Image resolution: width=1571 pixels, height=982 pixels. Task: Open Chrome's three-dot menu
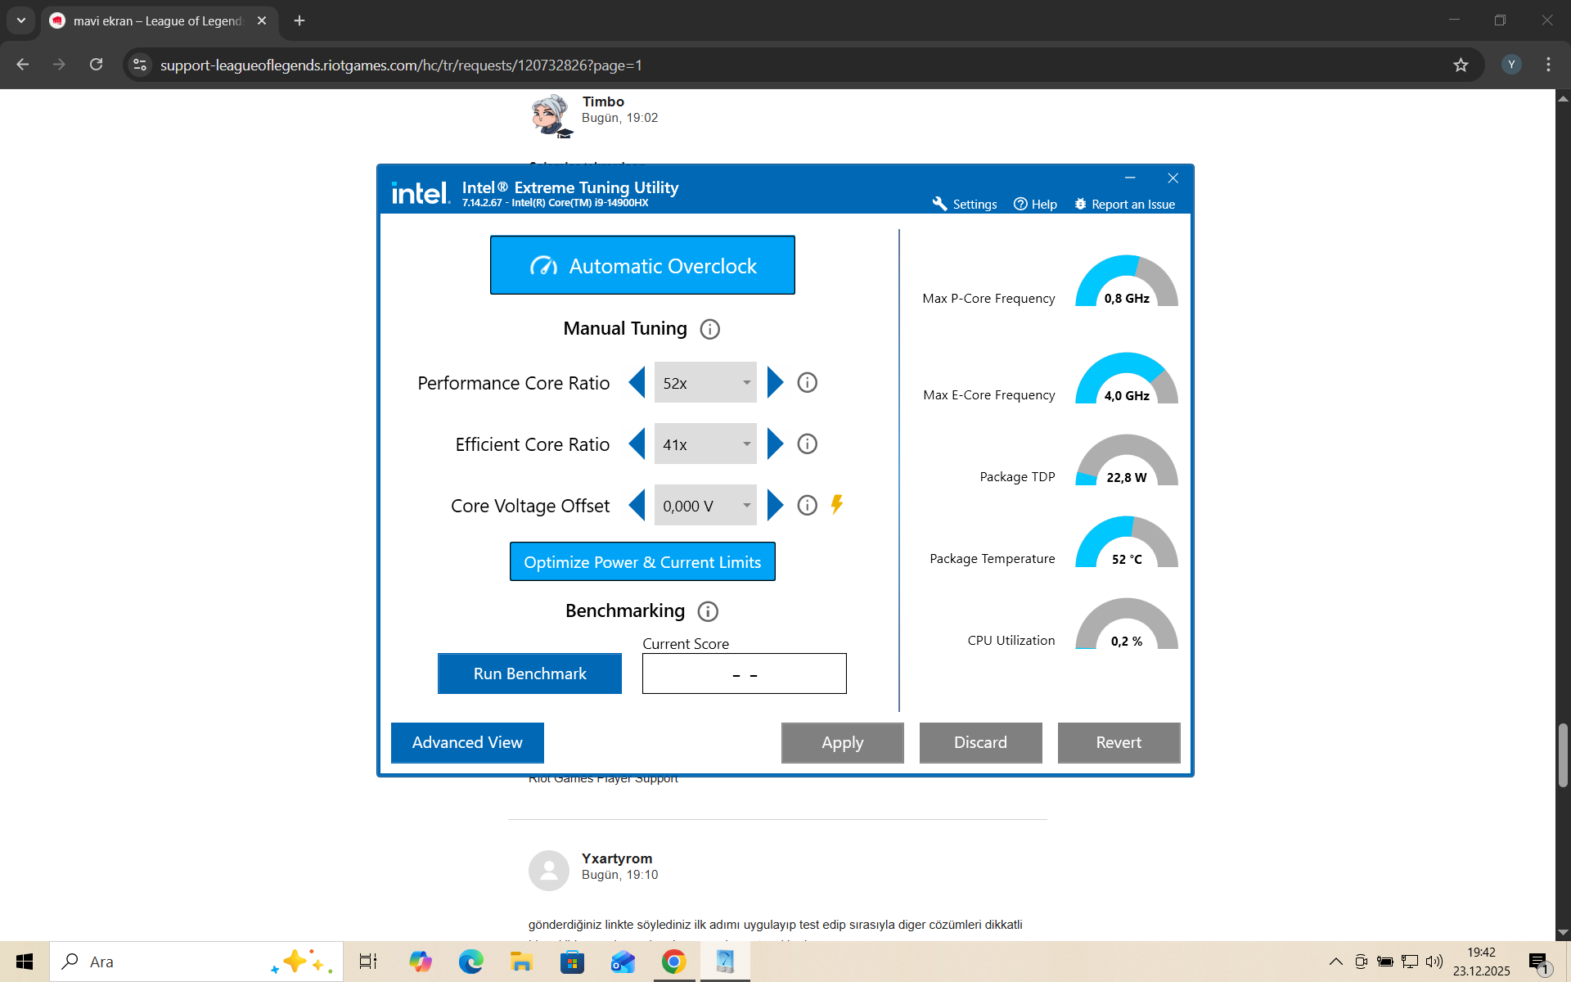[1548, 65]
